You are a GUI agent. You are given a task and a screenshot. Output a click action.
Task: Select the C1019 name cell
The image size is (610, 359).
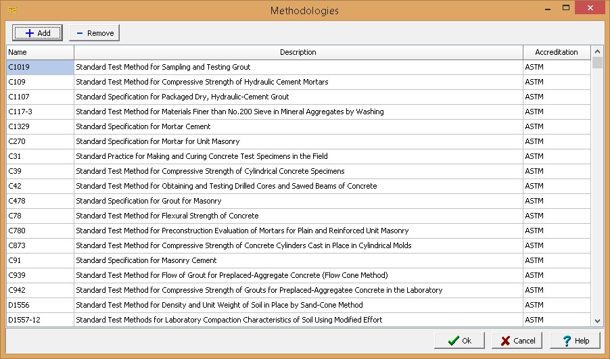[x=40, y=67]
